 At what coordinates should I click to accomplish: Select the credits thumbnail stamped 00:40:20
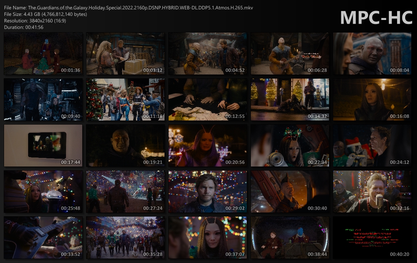(x=372, y=237)
